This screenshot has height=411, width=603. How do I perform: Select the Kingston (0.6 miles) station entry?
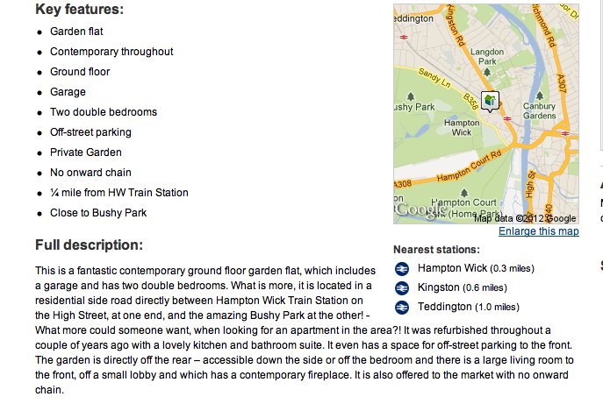[x=462, y=287]
